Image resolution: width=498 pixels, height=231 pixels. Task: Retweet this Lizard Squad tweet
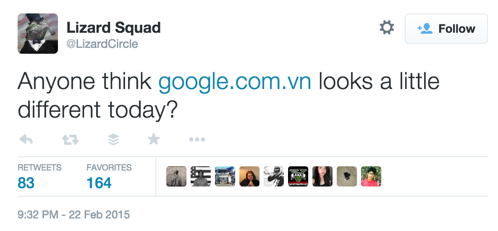tap(70, 140)
